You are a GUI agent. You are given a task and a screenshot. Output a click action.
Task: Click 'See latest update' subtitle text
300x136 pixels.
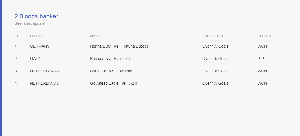click(30, 23)
